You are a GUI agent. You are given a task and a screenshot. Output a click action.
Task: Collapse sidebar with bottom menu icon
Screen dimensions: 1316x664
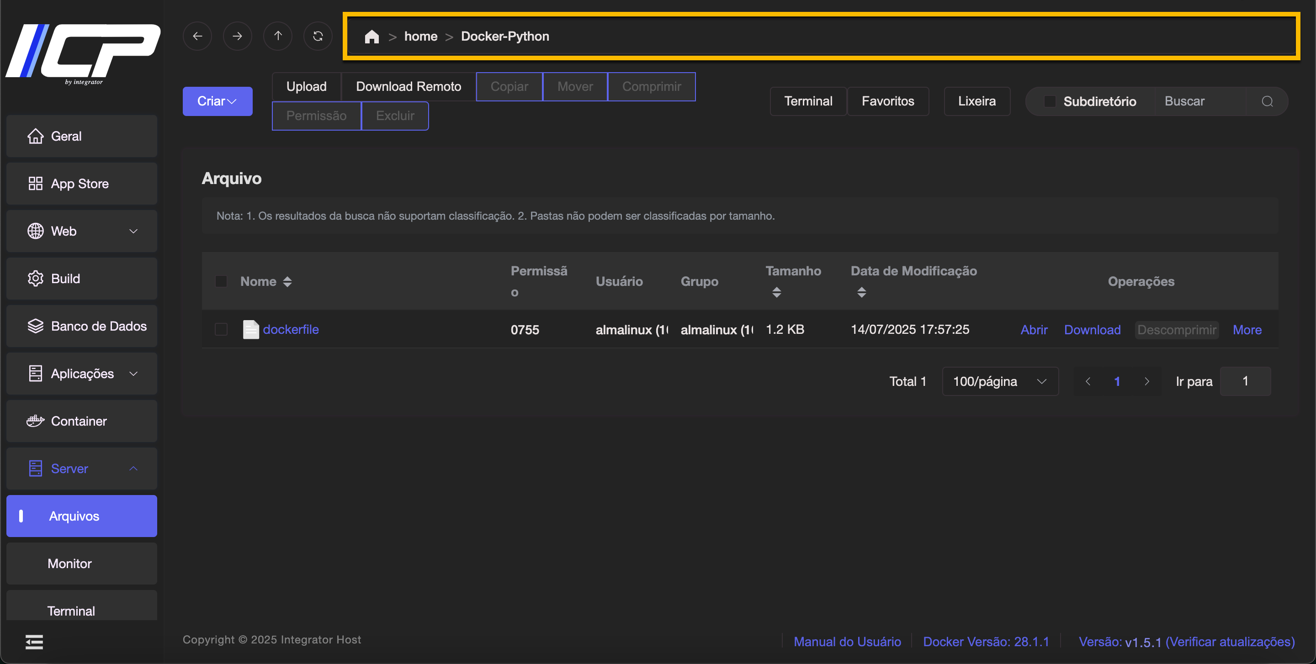(34, 642)
